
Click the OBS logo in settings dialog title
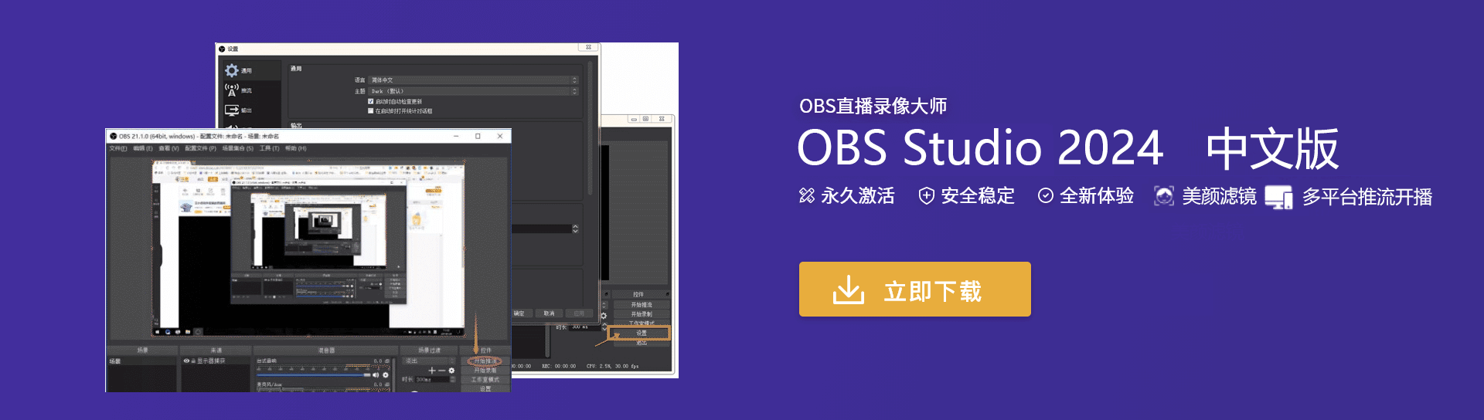click(222, 49)
